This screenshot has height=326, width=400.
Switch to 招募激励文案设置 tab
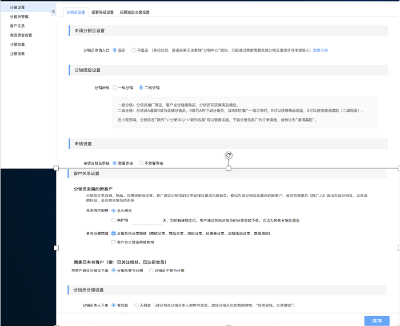pos(135,12)
